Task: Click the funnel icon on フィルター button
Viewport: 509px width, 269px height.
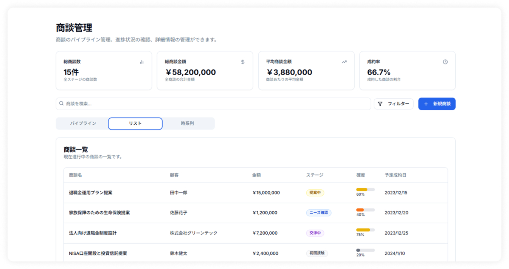Action: click(x=380, y=104)
